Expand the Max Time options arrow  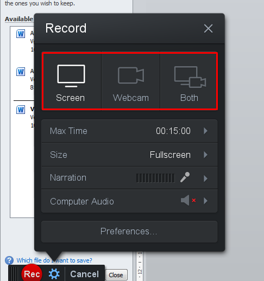click(205, 131)
